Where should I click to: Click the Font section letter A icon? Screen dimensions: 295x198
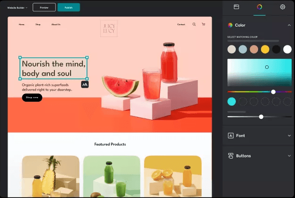[231, 135]
